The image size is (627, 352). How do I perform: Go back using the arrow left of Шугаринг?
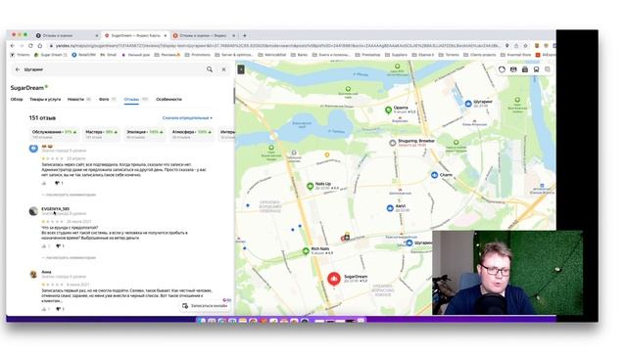(x=18, y=69)
